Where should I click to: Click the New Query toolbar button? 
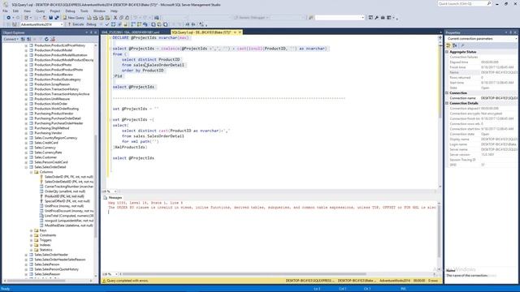tap(74, 18)
